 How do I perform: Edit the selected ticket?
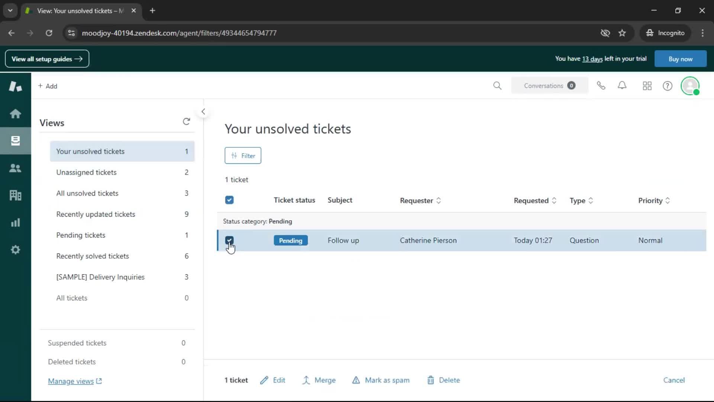(x=273, y=380)
